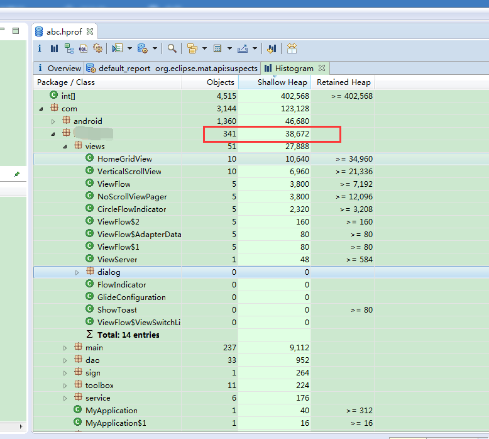Viewport: 489px width, 439px height.
Task: Expand the dialog package node
Action: 77,272
